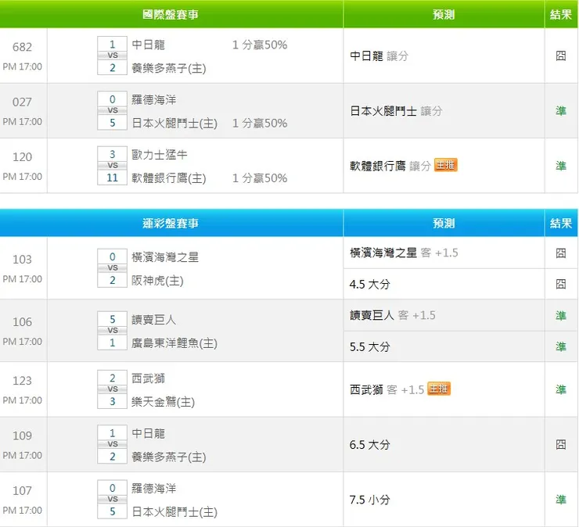Open the 歐力士猛牛 team link

click(159, 155)
